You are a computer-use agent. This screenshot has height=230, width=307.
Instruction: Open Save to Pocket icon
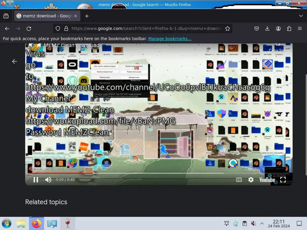257,28
